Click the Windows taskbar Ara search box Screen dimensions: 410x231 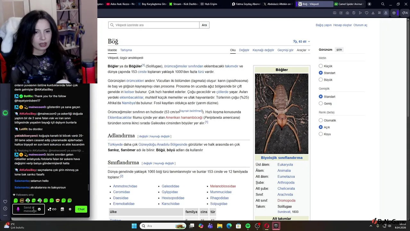coord(163,226)
